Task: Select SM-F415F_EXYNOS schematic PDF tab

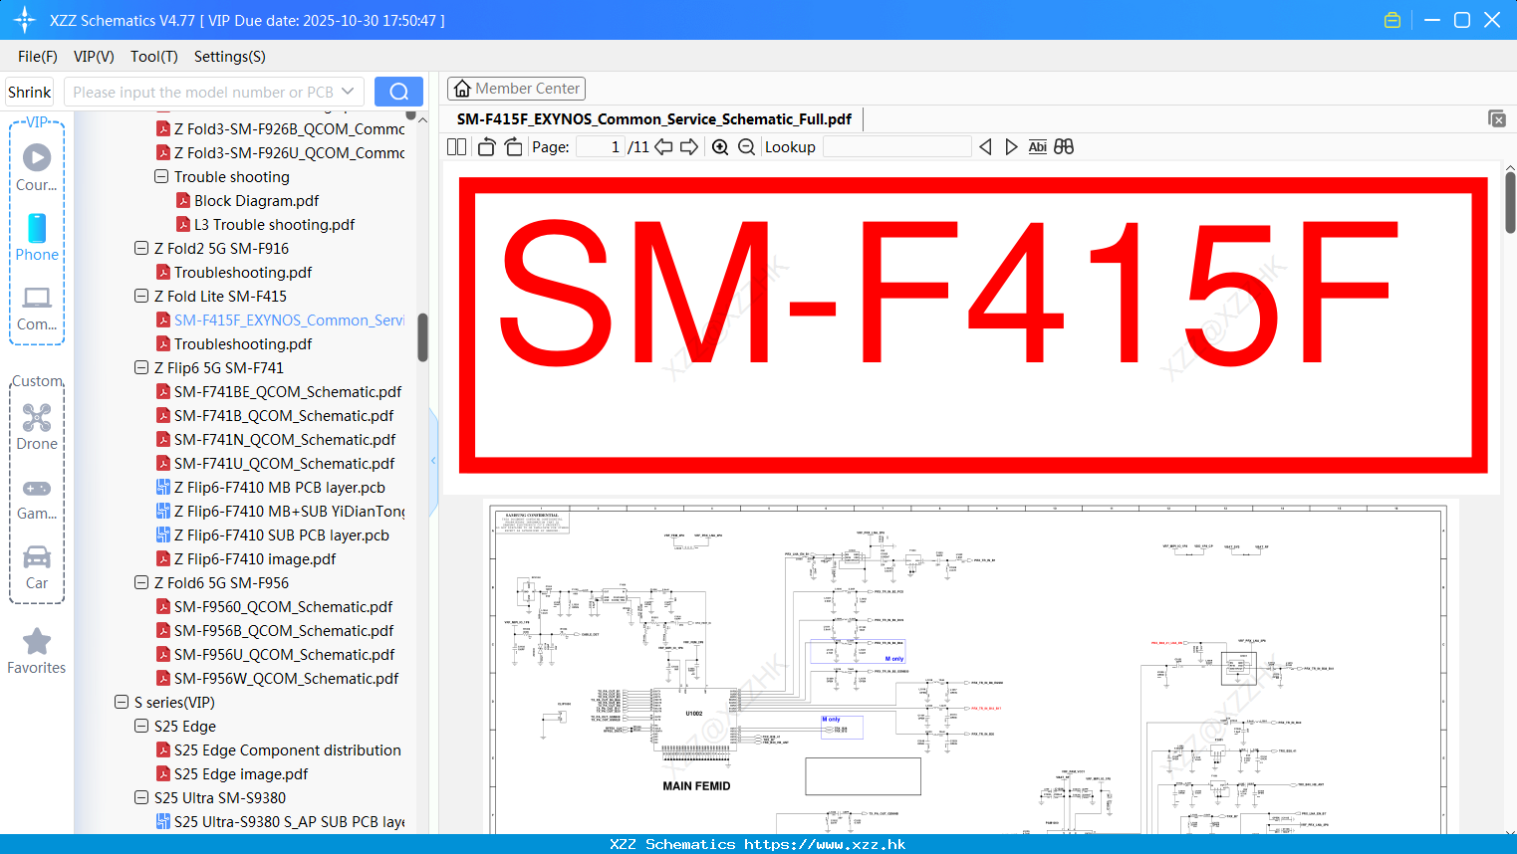Action: pos(654,119)
